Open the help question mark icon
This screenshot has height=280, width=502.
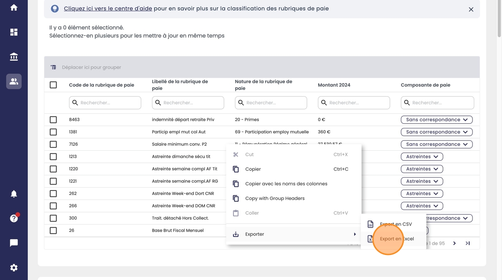point(14,218)
